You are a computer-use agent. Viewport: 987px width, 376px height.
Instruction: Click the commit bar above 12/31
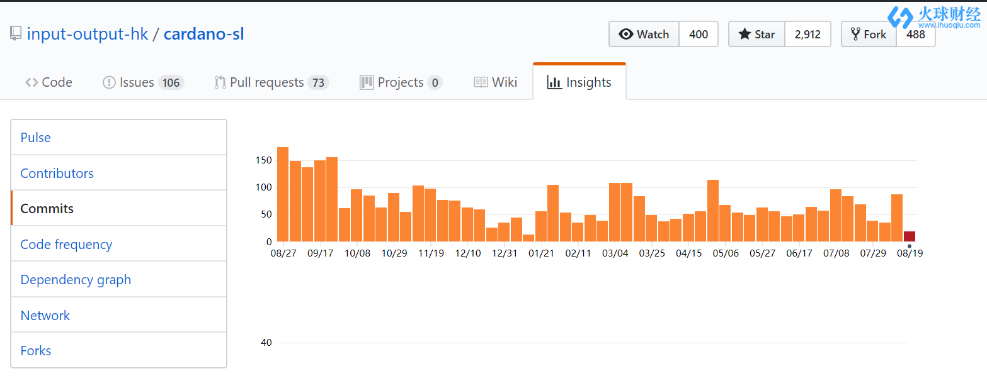pos(504,232)
